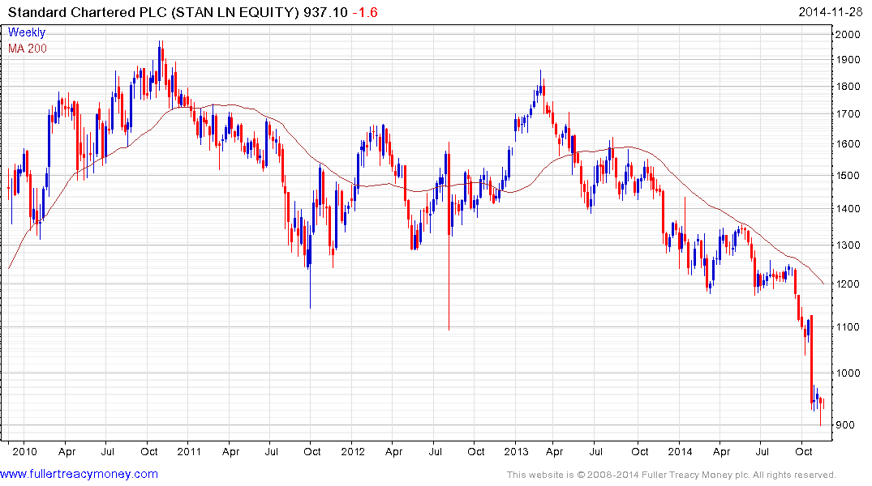Click the 2000 price axis label
Image resolution: width=872 pixels, height=486 pixels.
coord(848,35)
